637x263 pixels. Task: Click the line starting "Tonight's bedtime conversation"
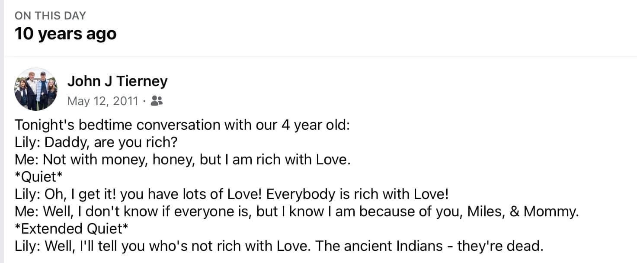coord(182,125)
